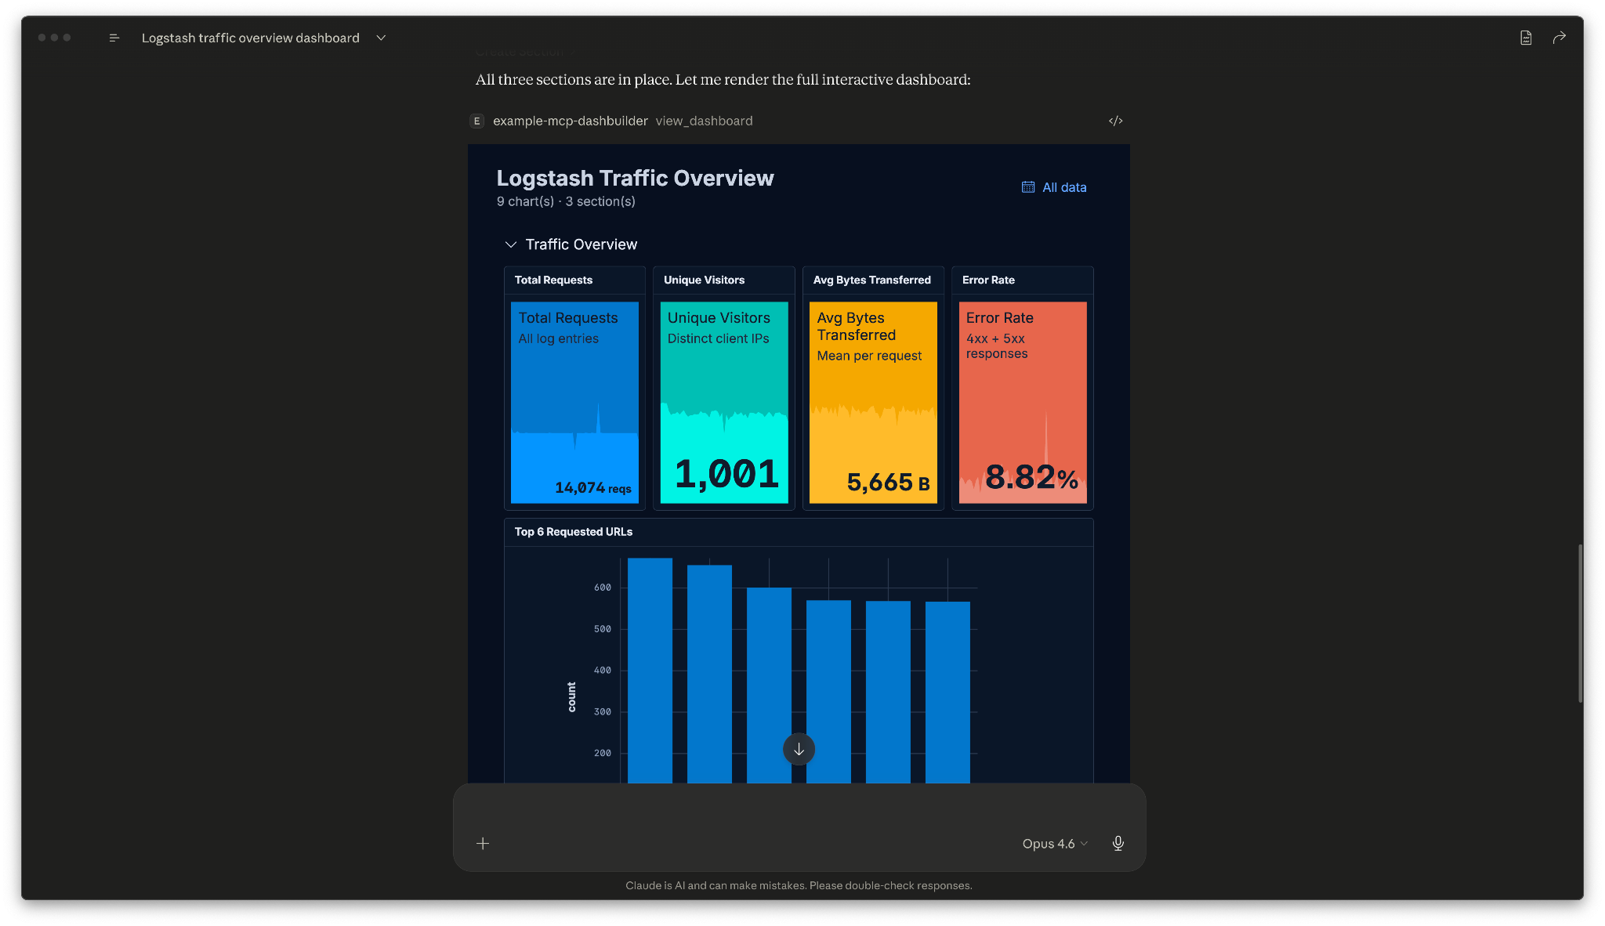Click the example-mcp-dashbuilder E badge icon

476,121
